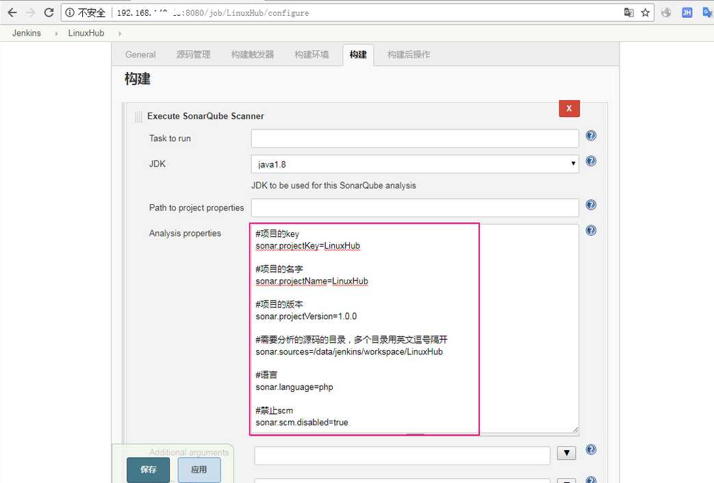Click the Analysis properties resize grip
Viewport: 714px width, 483px height.
(x=576, y=430)
